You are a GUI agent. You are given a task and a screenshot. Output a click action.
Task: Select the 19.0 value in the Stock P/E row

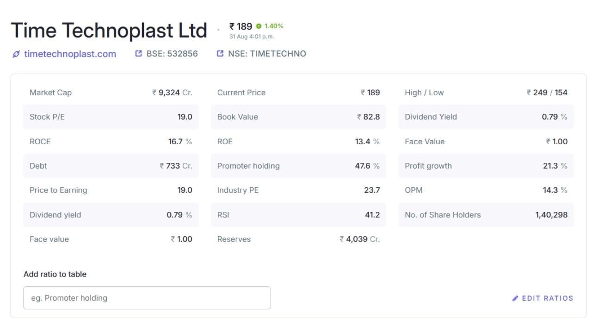pyautogui.click(x=185, y=117)
